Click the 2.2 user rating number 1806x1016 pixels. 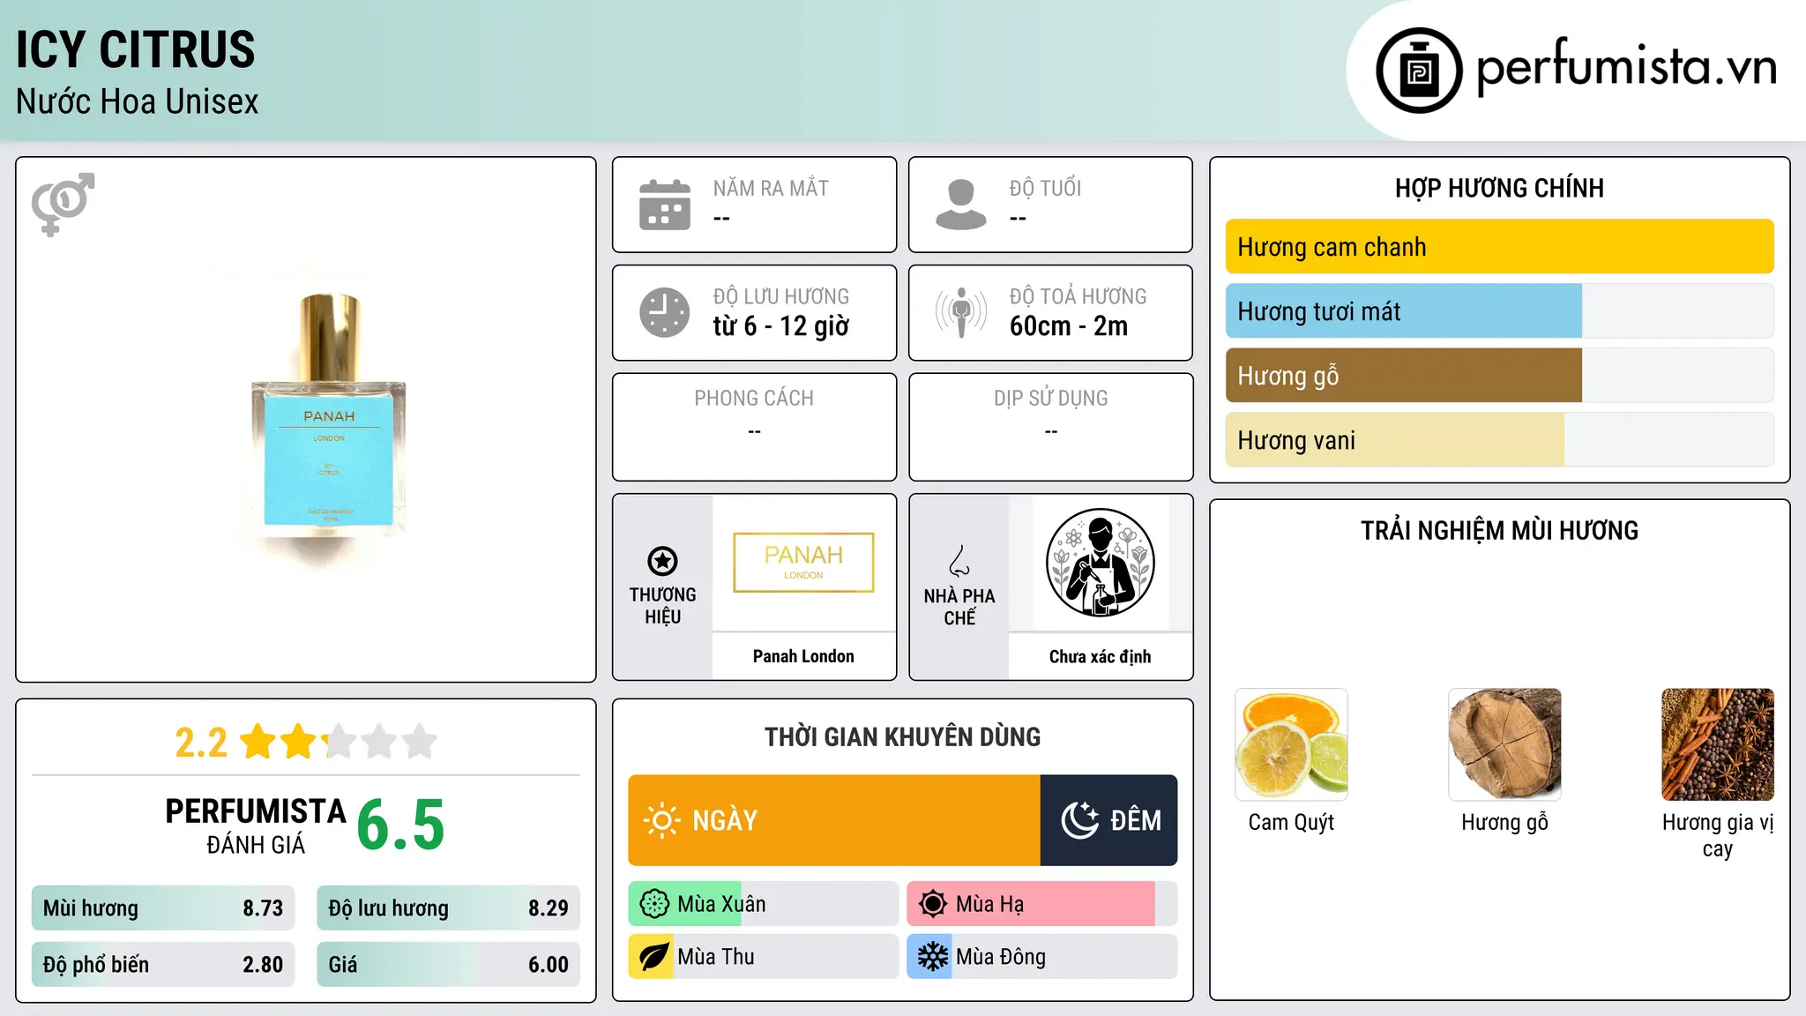tap(201, 743)
